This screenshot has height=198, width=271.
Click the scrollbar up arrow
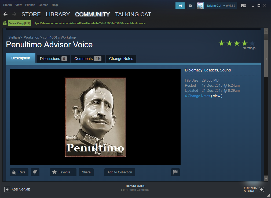266,31
